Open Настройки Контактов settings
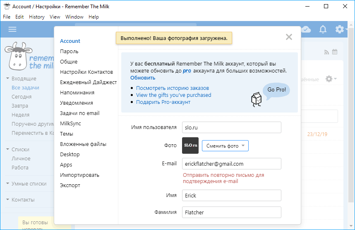 click(x=86, y=72)
